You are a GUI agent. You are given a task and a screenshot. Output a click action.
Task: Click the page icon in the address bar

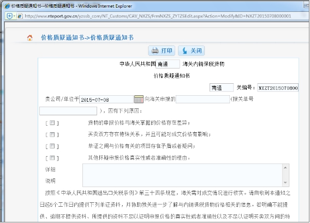pyautogui.click(x=20, y=16)
